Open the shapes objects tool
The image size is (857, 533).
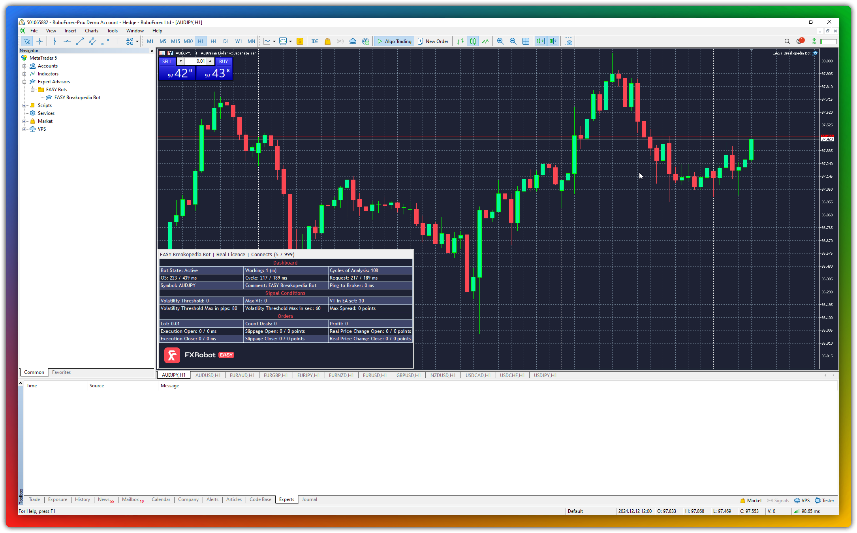130,41
